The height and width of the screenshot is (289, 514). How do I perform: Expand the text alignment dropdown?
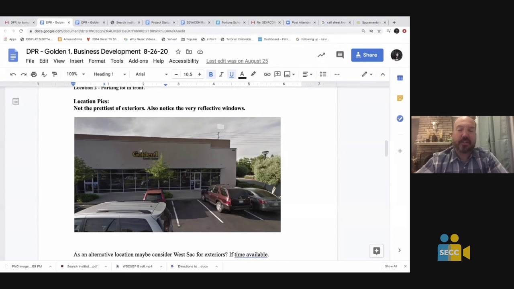click(x=307, y=74)
